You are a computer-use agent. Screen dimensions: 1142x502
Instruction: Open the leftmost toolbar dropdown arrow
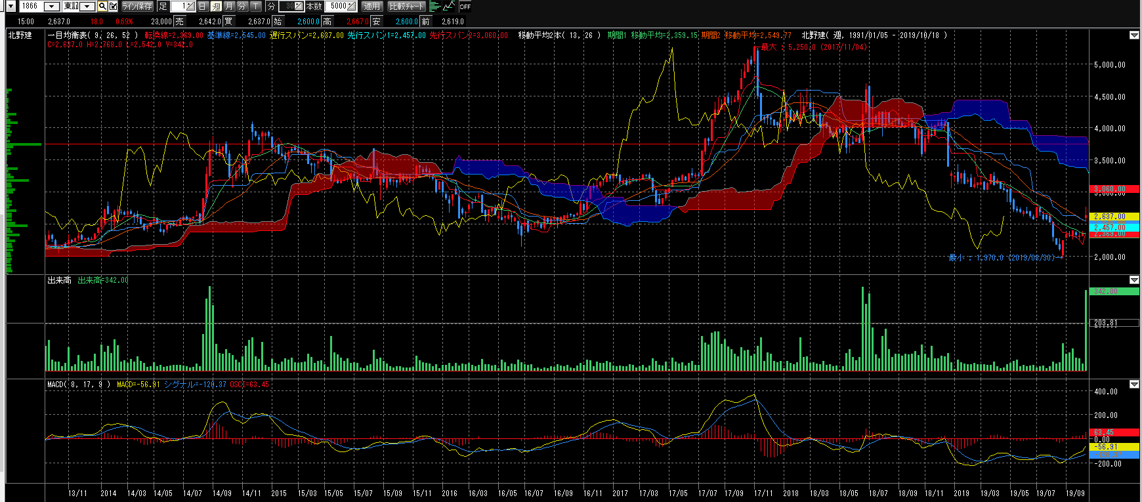coord(11,7)
